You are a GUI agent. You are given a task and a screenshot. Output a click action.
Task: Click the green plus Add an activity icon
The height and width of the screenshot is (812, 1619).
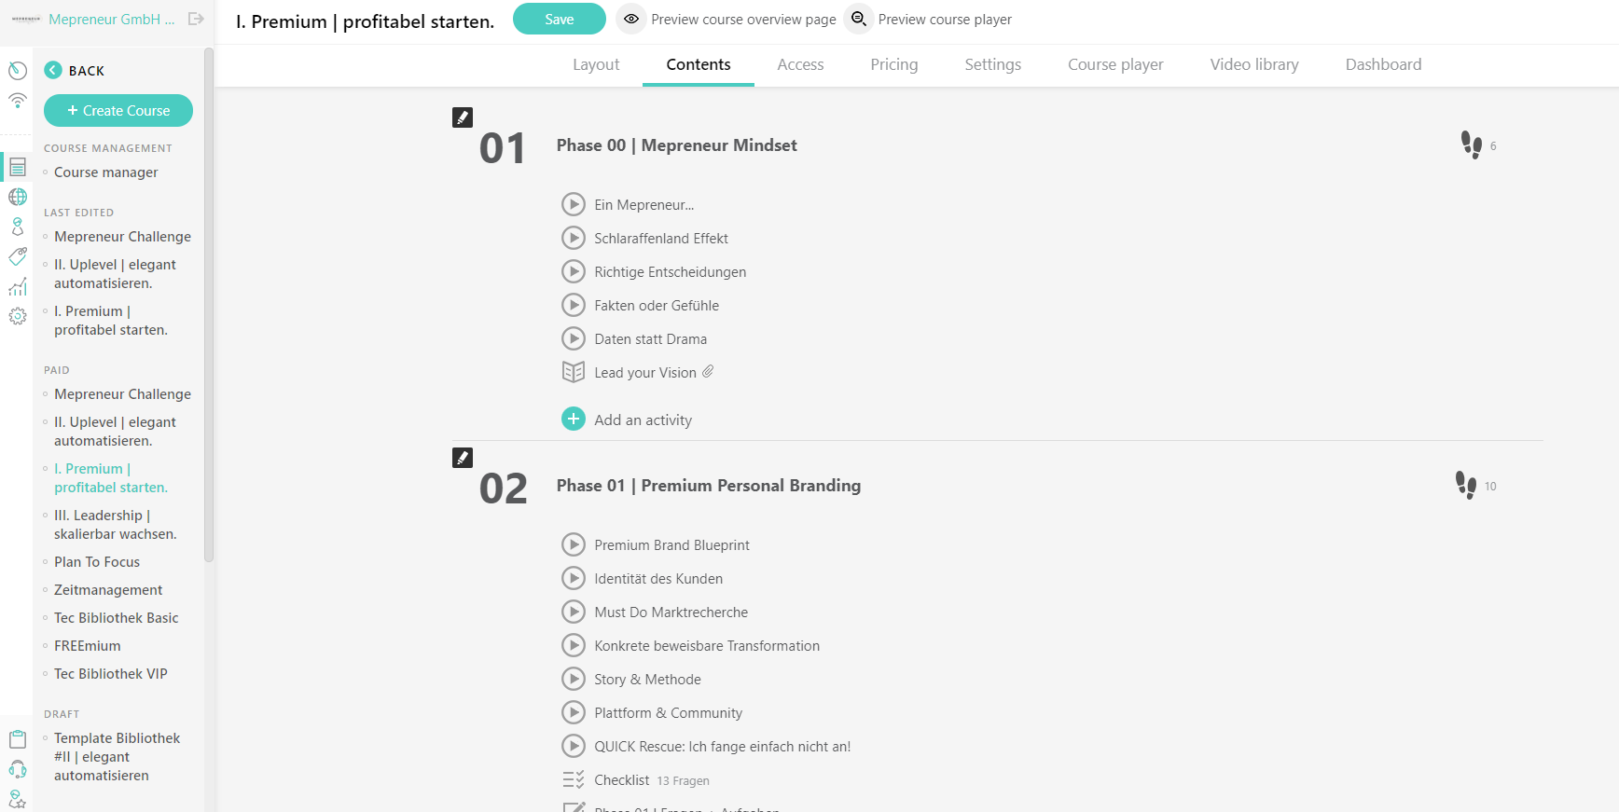[x=574, y=420]
